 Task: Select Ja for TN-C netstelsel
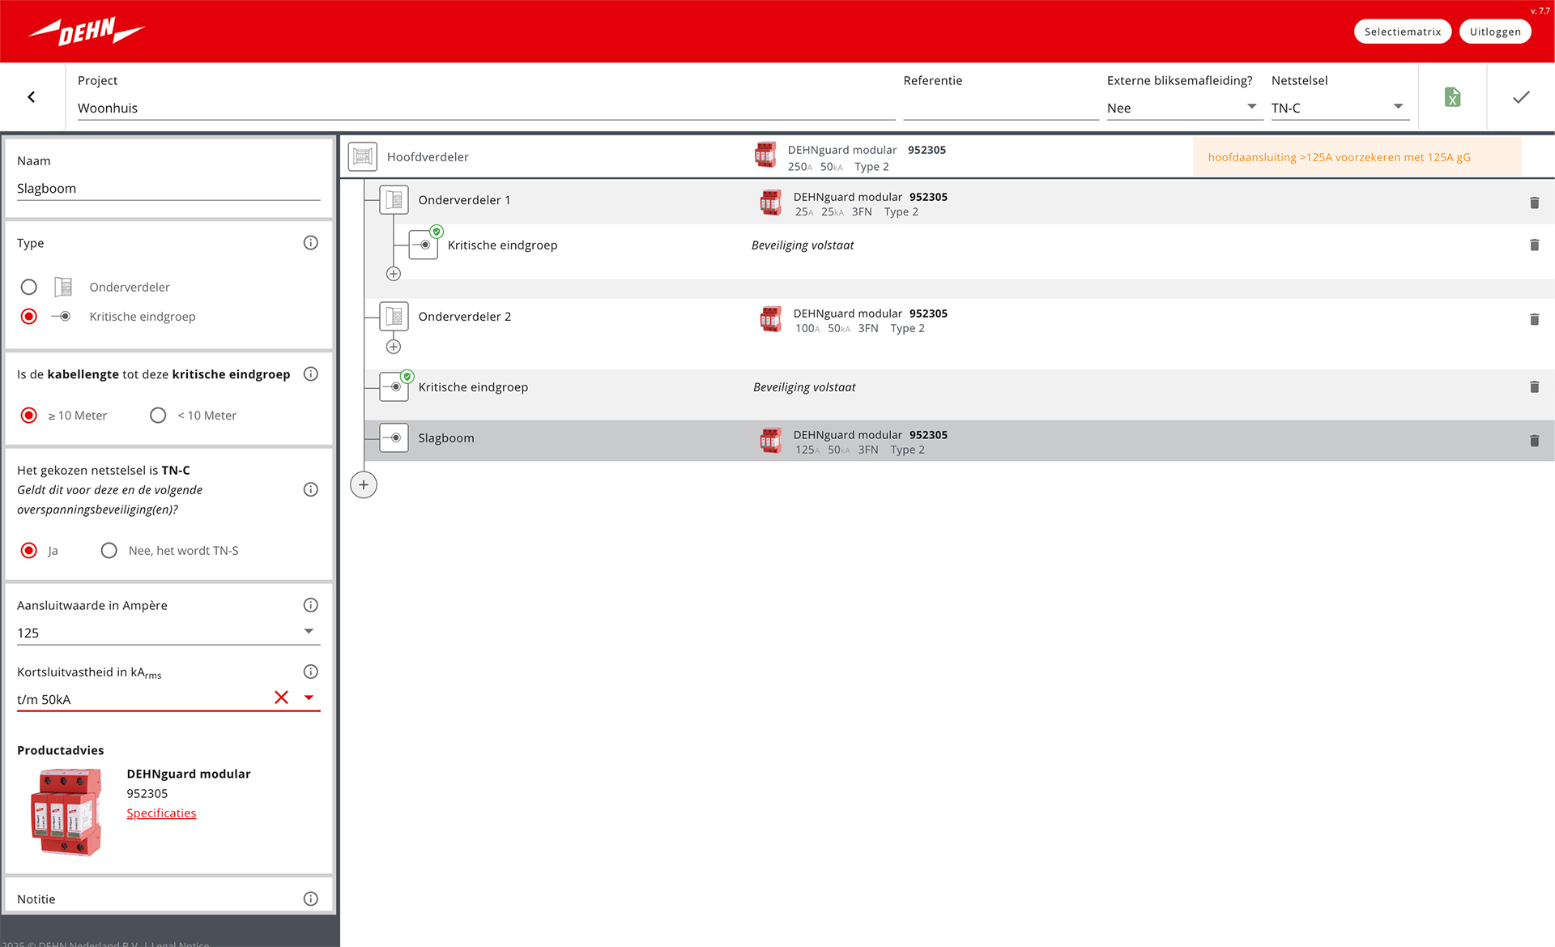tap(29, 551)
